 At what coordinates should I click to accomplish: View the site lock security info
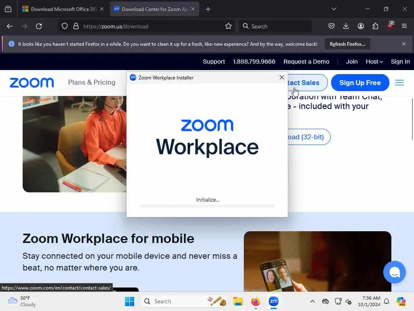pyautogui.click(x=76, y=26)
